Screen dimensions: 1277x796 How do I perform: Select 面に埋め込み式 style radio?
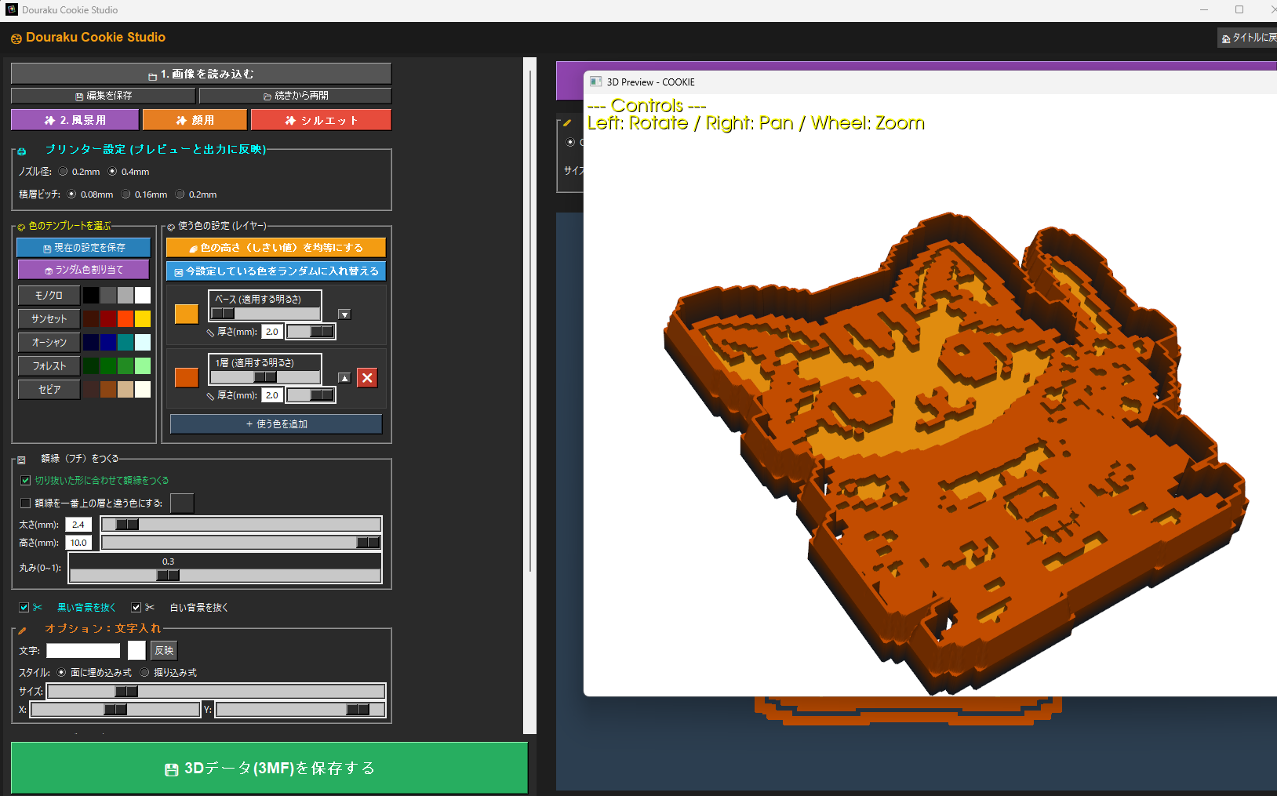click(62, 673)
